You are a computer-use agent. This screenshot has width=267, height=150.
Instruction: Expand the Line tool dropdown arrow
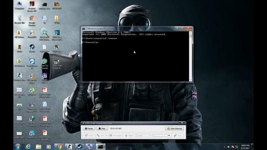pos(106,135)
